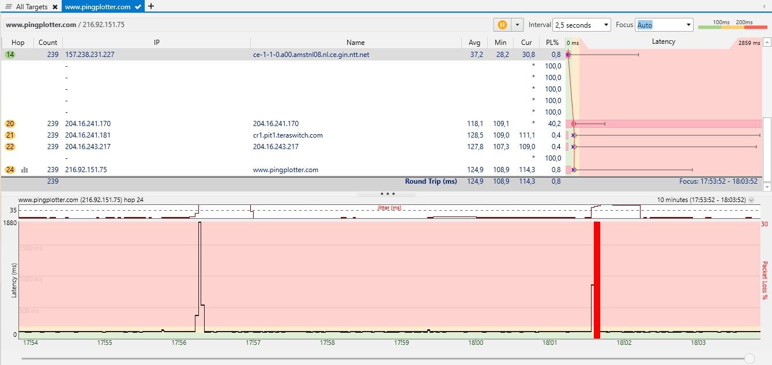Click the Latency graph column header
The image size is (772, 365).
point(663,42)
